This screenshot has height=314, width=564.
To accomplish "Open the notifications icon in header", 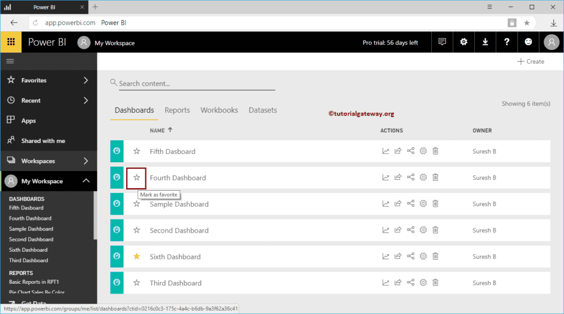I will [442, 42].
